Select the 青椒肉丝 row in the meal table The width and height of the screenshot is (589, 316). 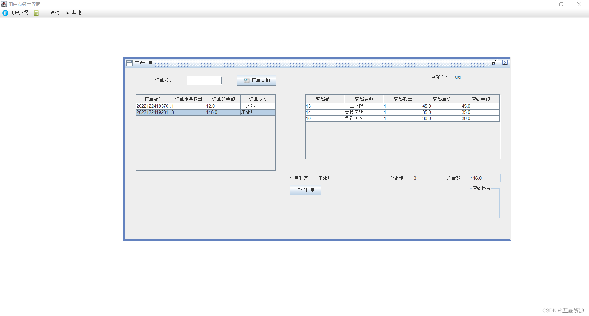pyautogui.click(x=402, y=112)
